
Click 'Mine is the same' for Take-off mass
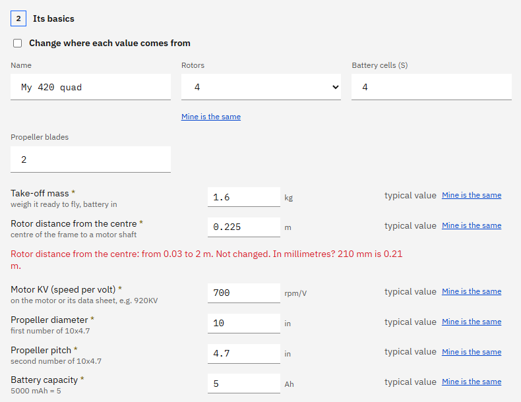click(x=472, y=195)
